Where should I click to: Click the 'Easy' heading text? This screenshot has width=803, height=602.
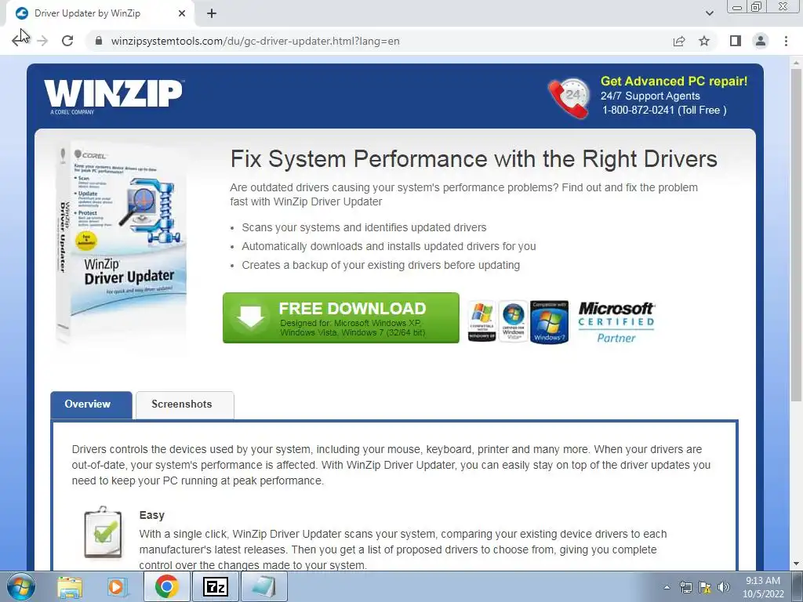pos(151,515)
